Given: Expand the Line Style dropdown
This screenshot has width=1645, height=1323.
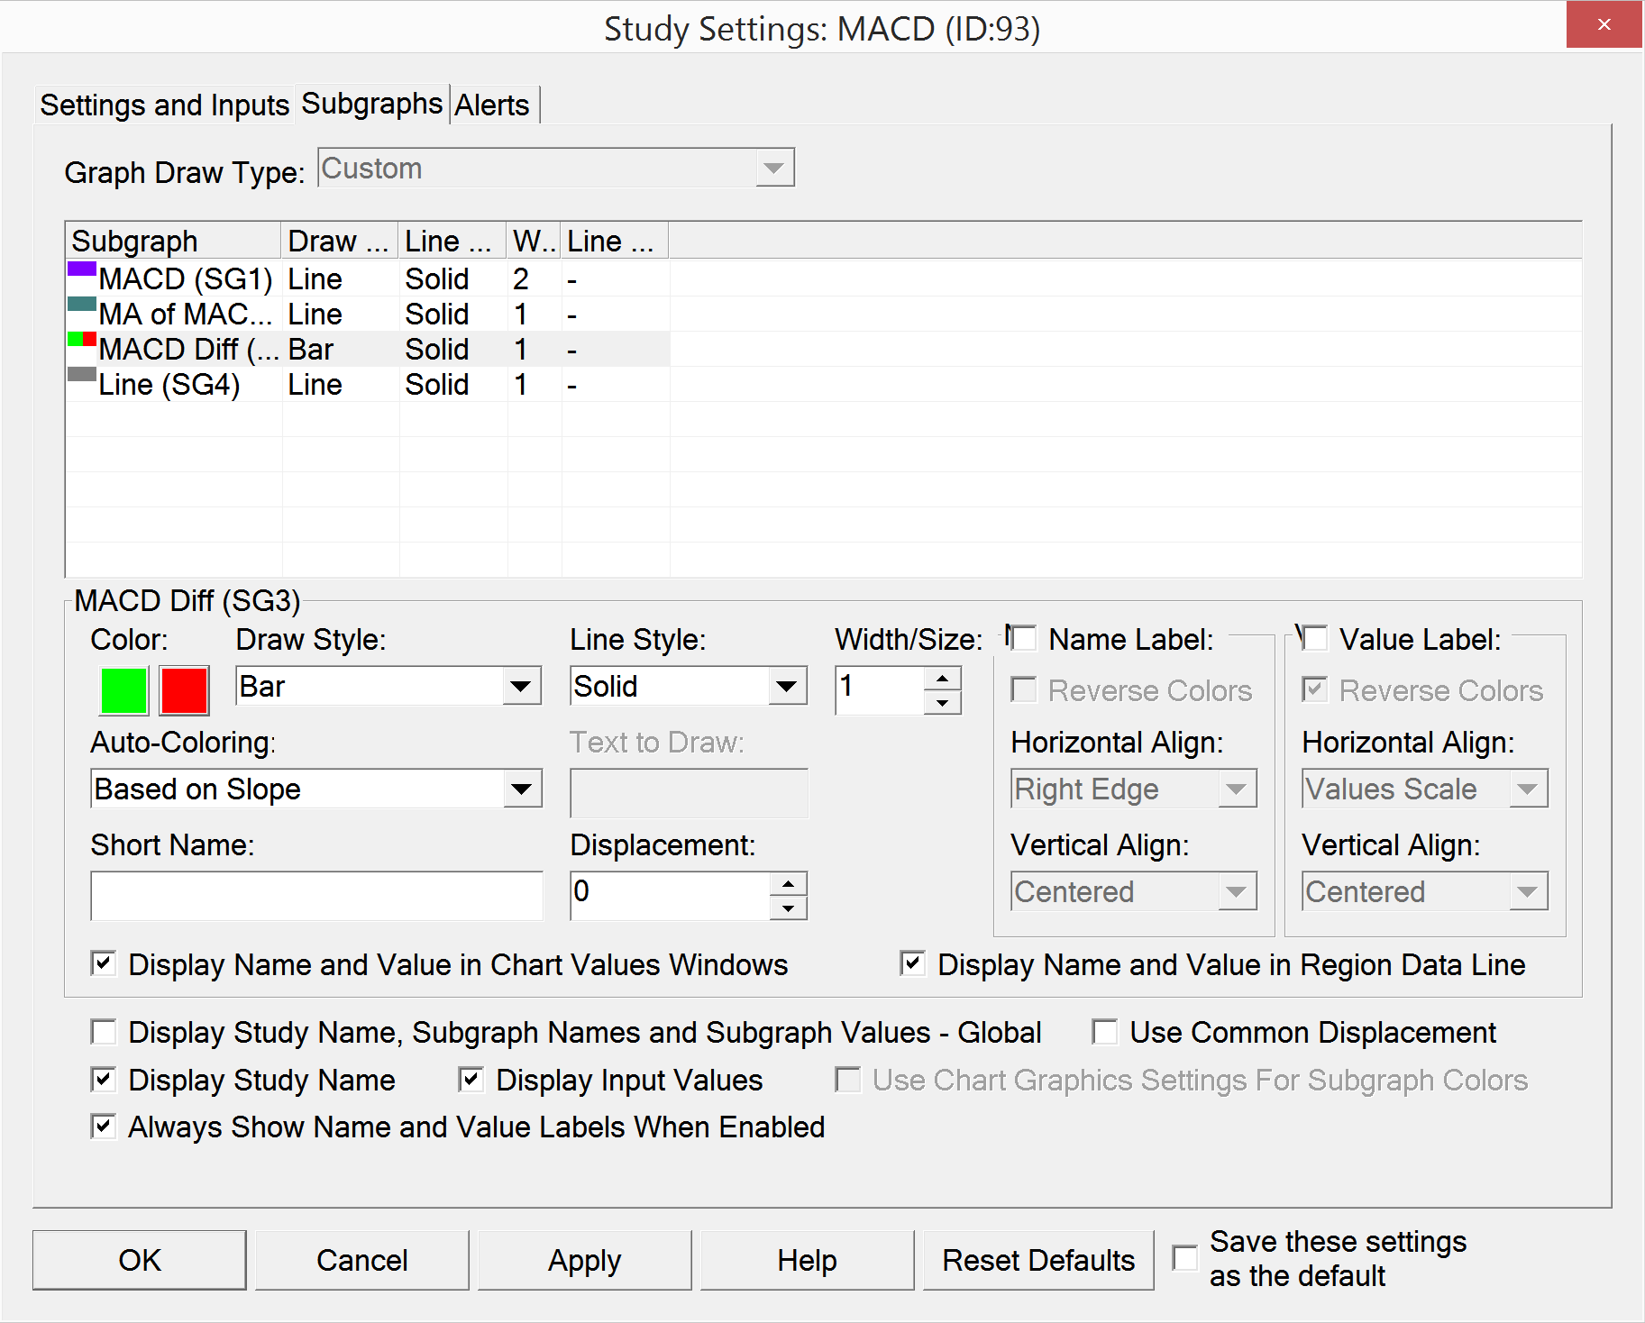Looking at the screenshot, I should [786, 687].
